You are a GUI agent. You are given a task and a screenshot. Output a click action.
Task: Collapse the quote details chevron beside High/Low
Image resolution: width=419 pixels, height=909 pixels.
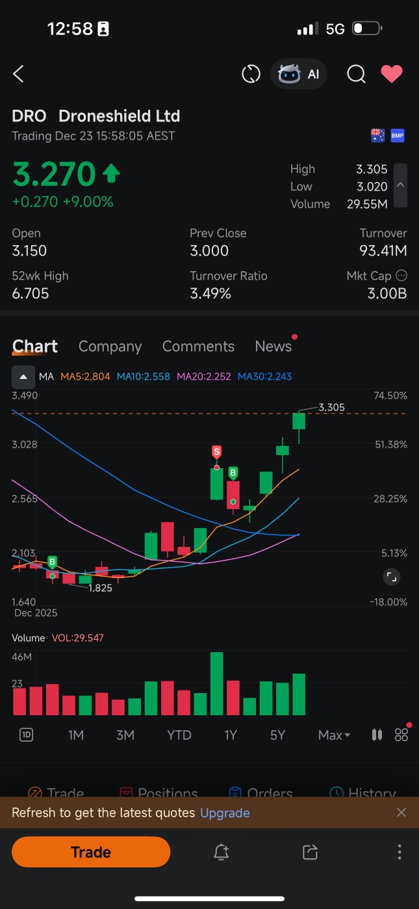pyautogui.click(x=401, y=185)
